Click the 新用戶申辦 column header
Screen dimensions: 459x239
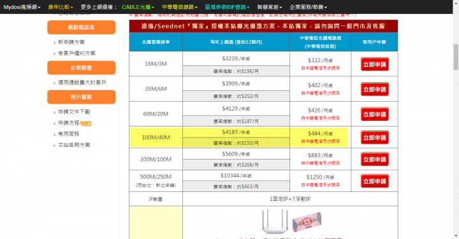[x=374, y=42]
